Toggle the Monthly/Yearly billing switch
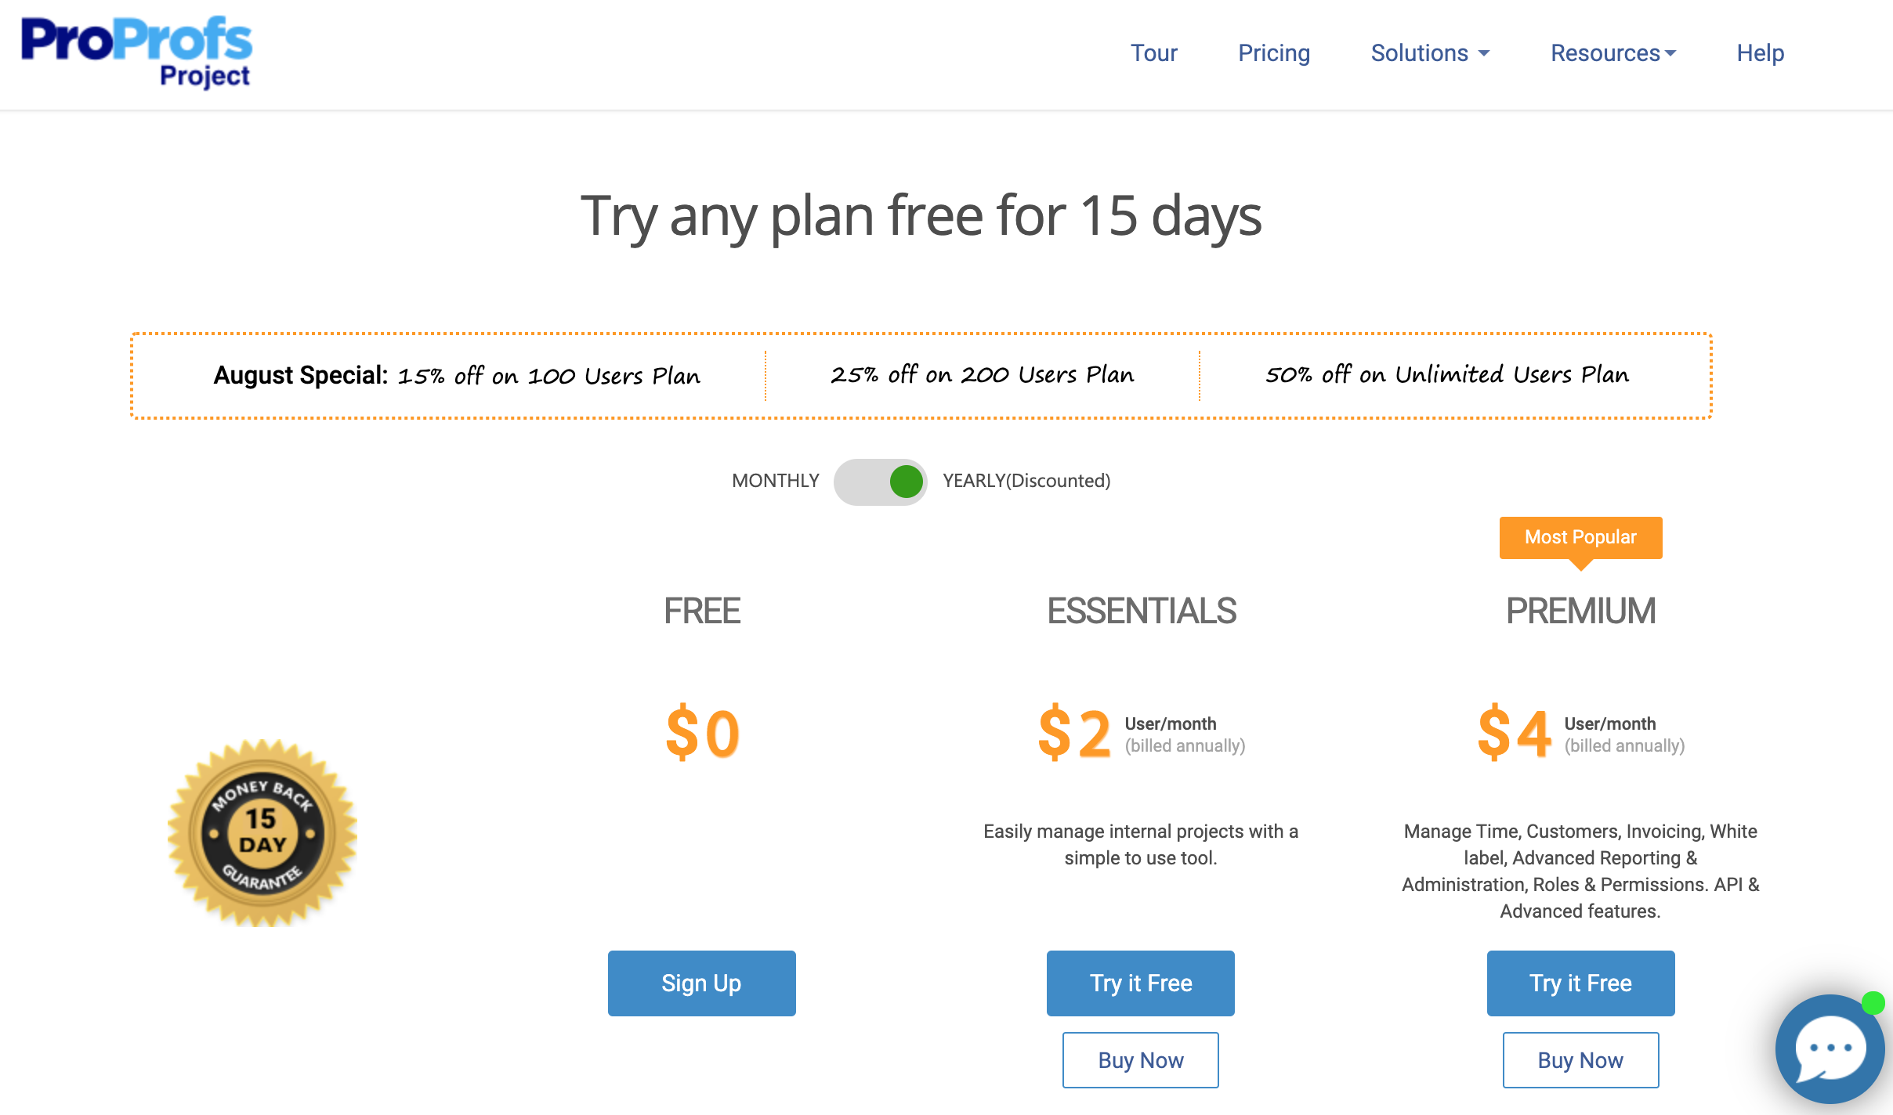Viewport: 1893px width, 1115px height. point(880,482)
